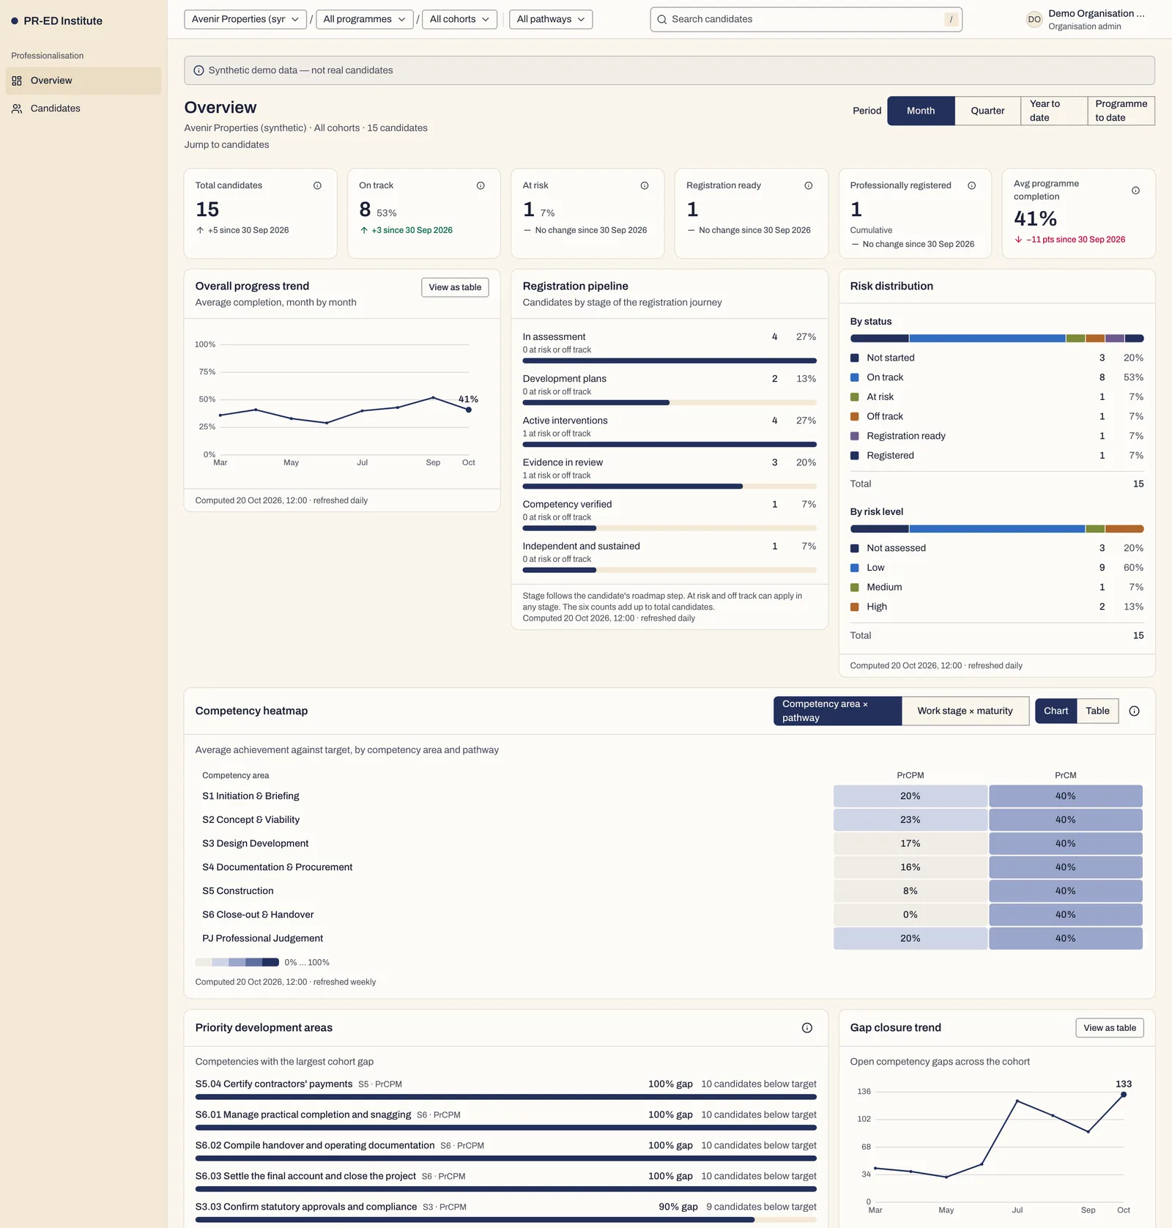The image size is (1172, 1228).
Task: Switch heatmap to Table view
Action: click(1097, 711)
